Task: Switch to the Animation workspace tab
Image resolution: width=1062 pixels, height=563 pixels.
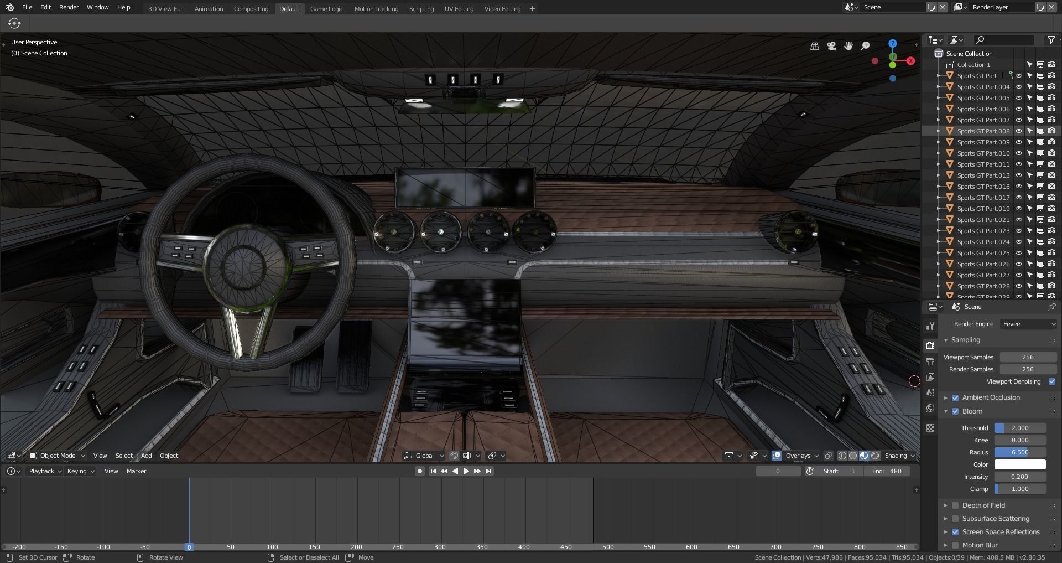Action: click(209, 9)
